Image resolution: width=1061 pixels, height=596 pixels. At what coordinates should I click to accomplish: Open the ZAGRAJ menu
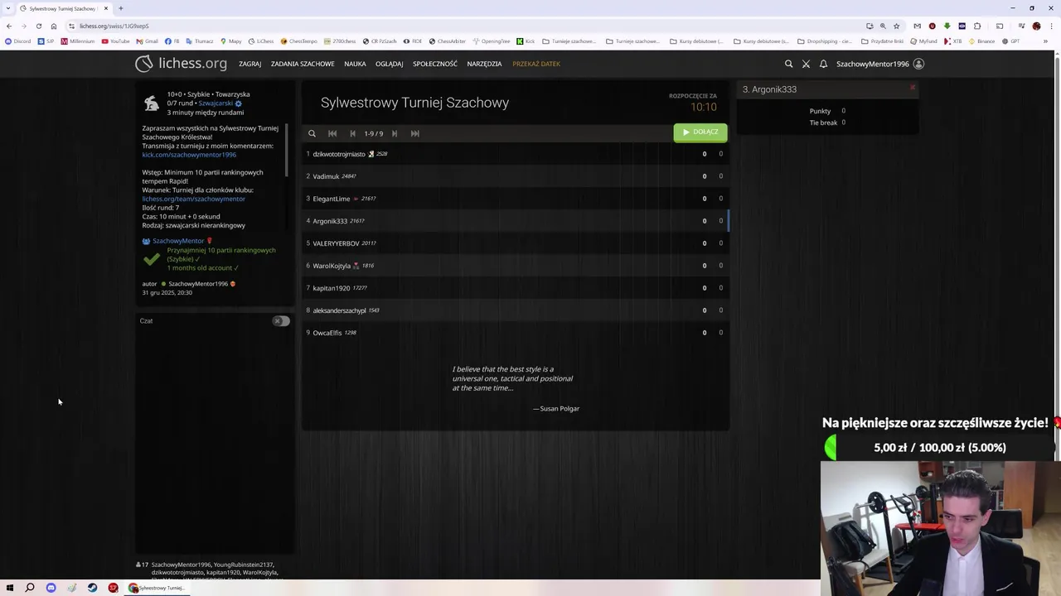click(250, 64)
